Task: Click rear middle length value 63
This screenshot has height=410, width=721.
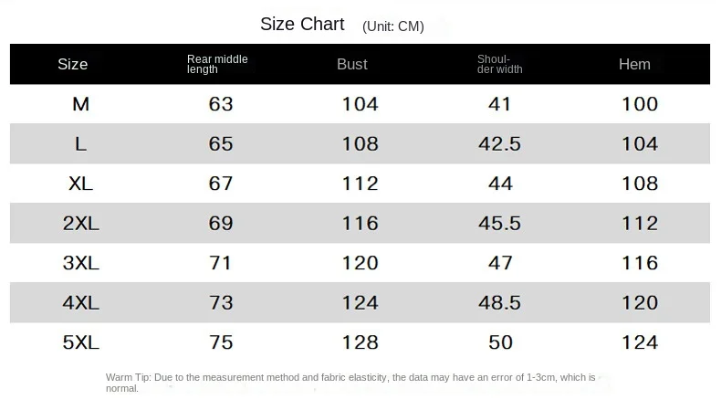Action: tap(221, 104)
